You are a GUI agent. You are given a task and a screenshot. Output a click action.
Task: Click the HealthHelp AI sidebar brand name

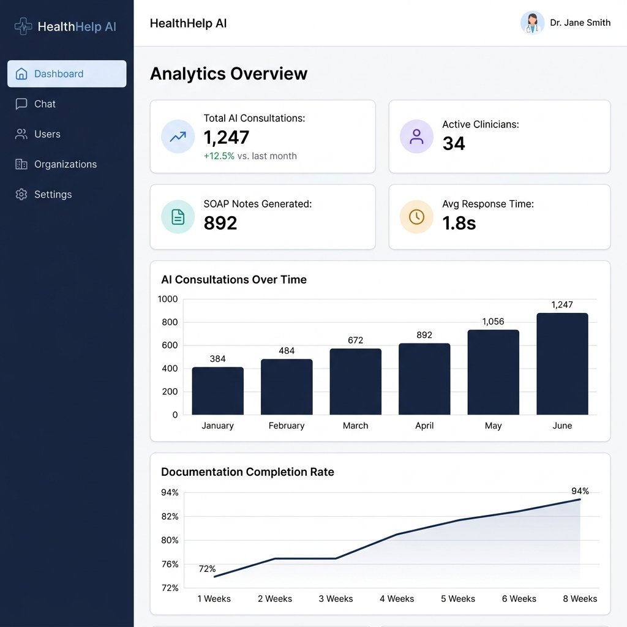pos(77,27)
